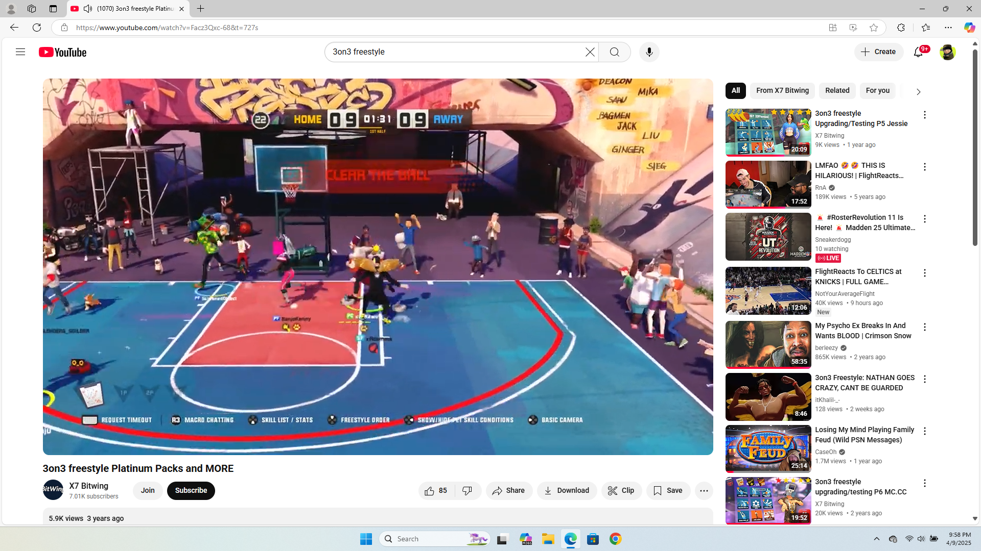The height and width of the screenshot is (551, 981).
Task: Switch to the 3on3 freestyle browser tab
Action: pyautogui.click(x=128, y=9)
